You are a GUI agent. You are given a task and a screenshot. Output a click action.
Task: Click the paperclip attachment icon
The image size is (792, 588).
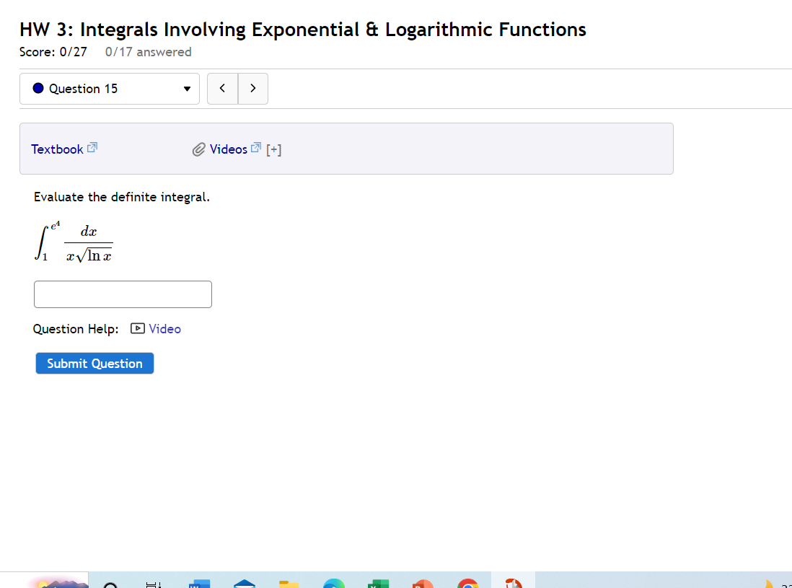tap(198, 149)
